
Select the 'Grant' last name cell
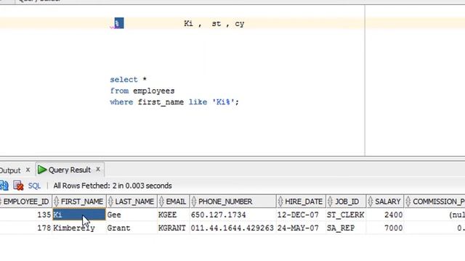(132, 228)
